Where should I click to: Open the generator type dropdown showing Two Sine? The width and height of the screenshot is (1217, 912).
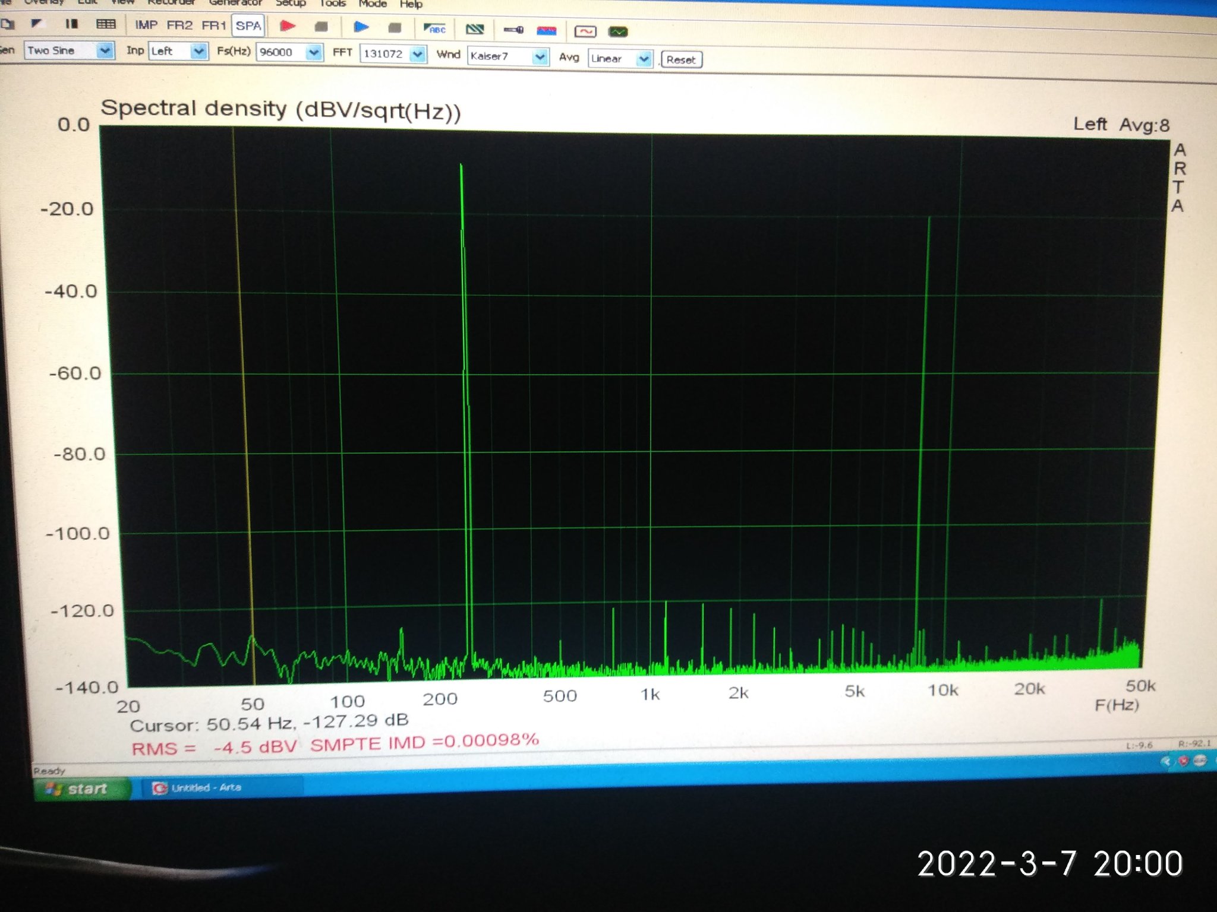68,50
